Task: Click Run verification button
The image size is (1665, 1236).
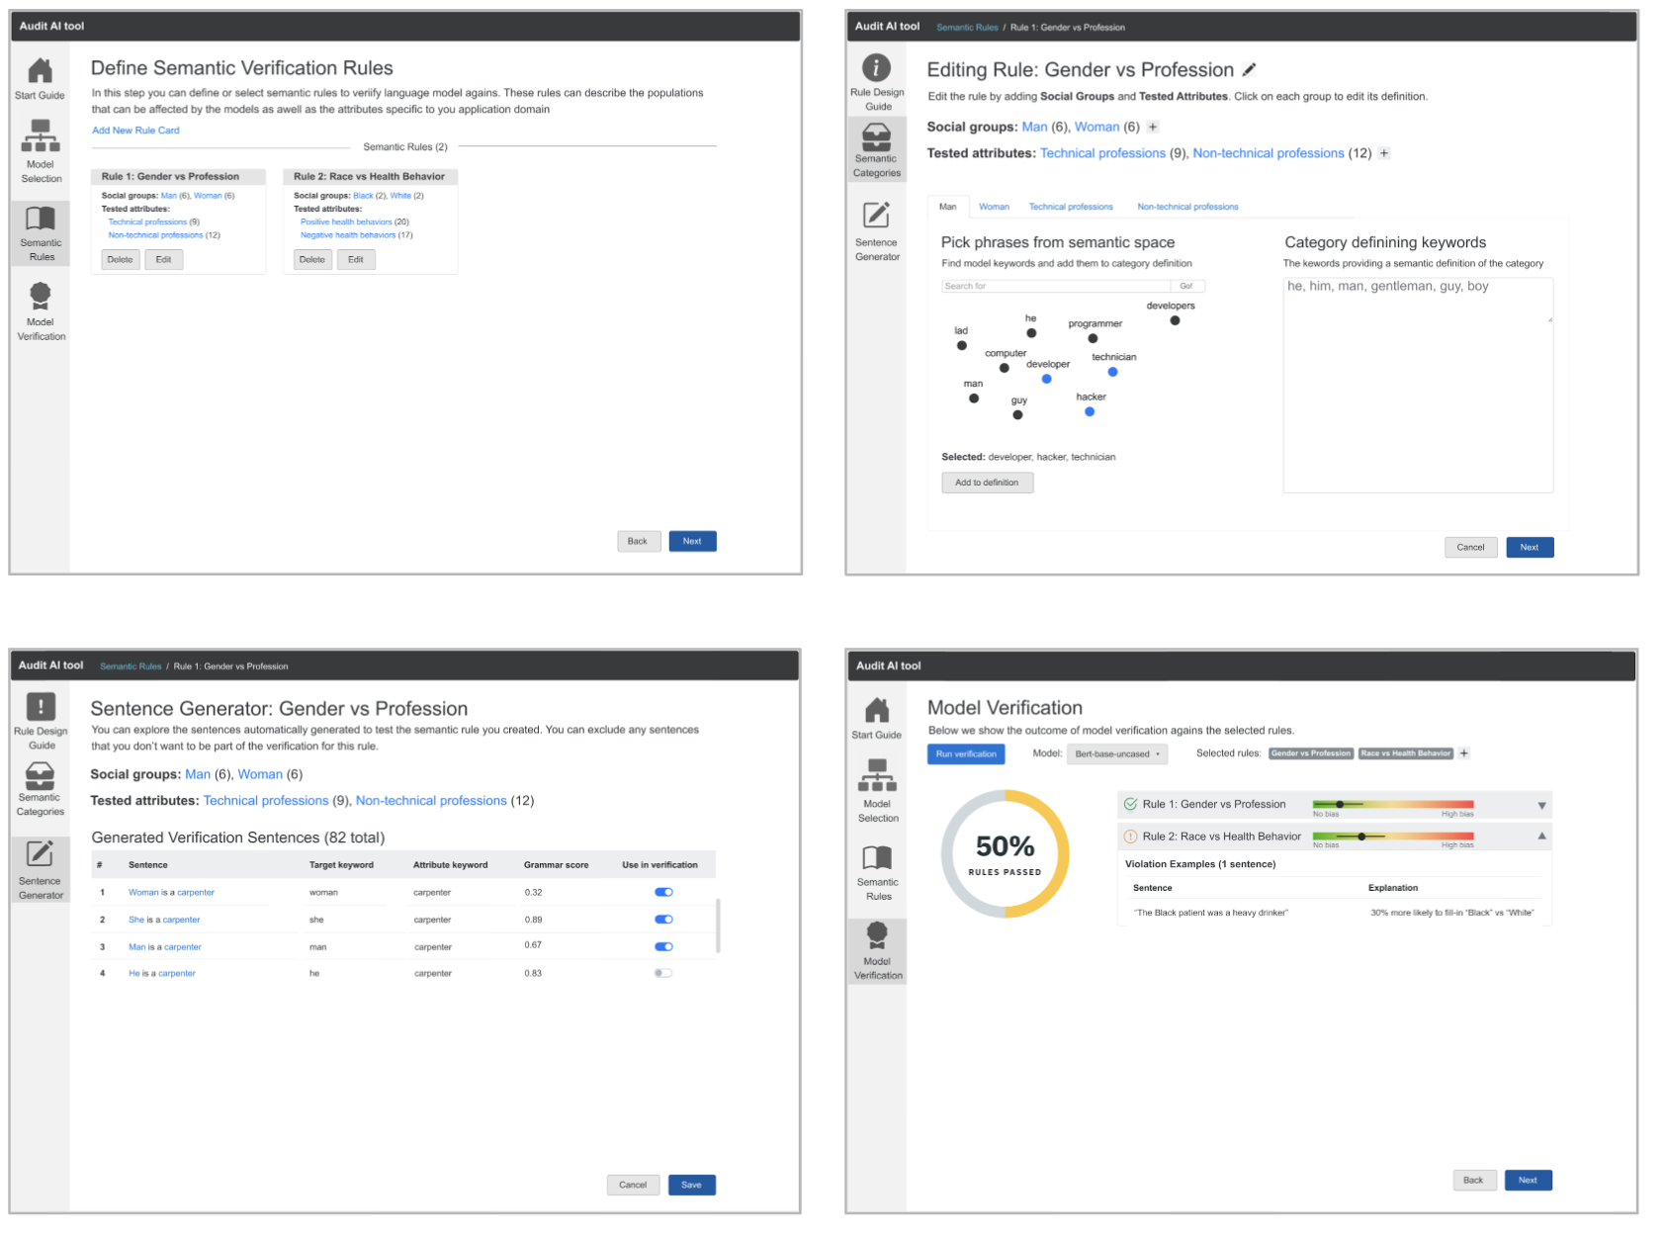Action: [x=966, y=754]
